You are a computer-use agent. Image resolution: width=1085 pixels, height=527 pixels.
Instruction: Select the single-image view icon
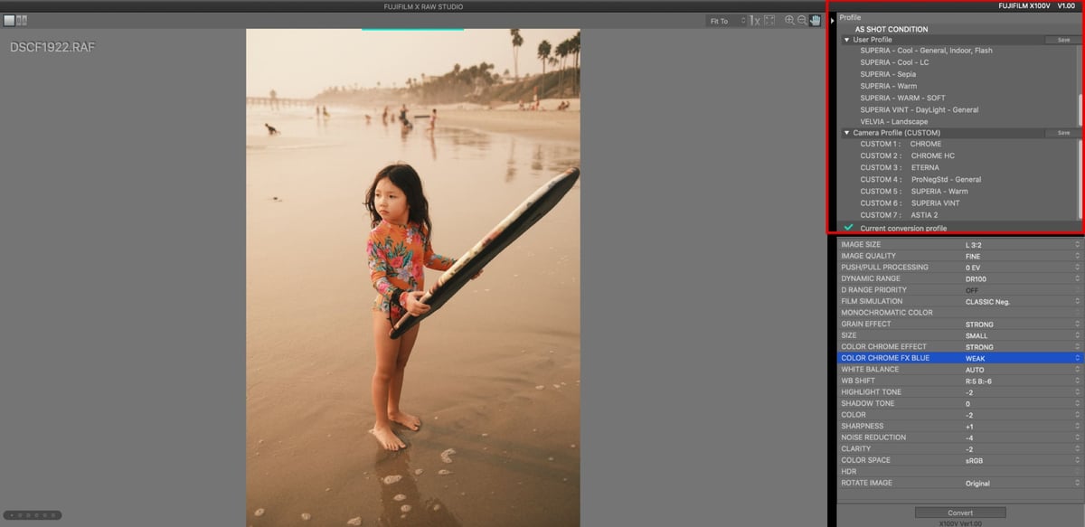click(x=9, y=20)
